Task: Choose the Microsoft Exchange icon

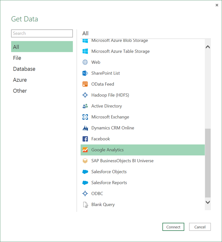Action: [x=85, y=117]
